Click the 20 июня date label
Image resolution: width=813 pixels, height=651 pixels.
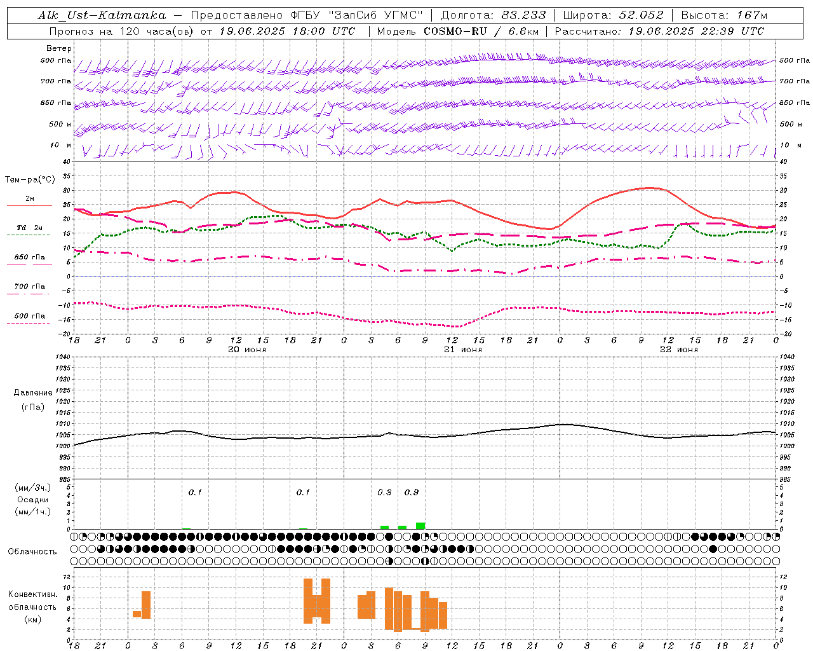coord(247,350)
